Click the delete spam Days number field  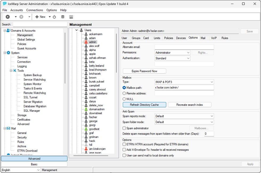(x=209, y=134)
